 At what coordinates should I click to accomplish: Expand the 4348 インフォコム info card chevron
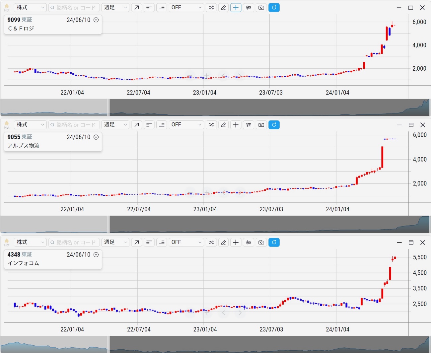(96, 254)
